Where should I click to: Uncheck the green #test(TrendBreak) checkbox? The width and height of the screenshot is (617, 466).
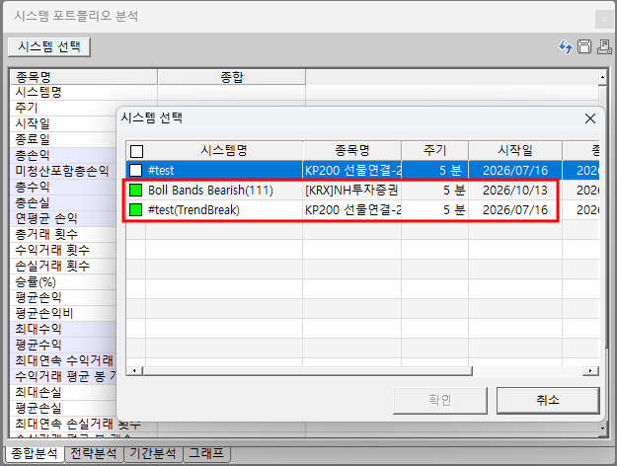coord(136,209)
